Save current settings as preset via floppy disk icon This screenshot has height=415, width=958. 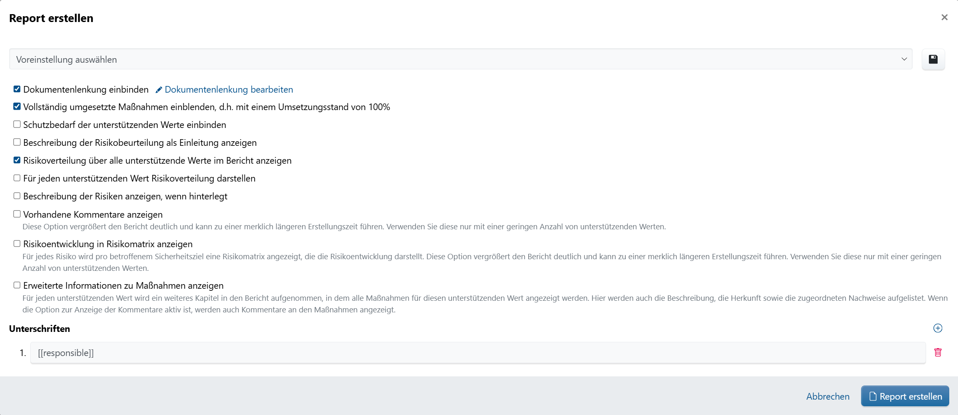[933, 59]
